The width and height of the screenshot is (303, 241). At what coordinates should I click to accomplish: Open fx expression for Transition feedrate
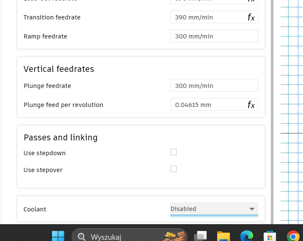251,17
